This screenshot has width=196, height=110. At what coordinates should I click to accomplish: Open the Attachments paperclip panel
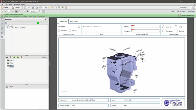2,28
